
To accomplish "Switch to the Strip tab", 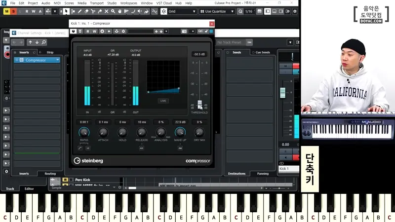I will (x=50, y=52).
